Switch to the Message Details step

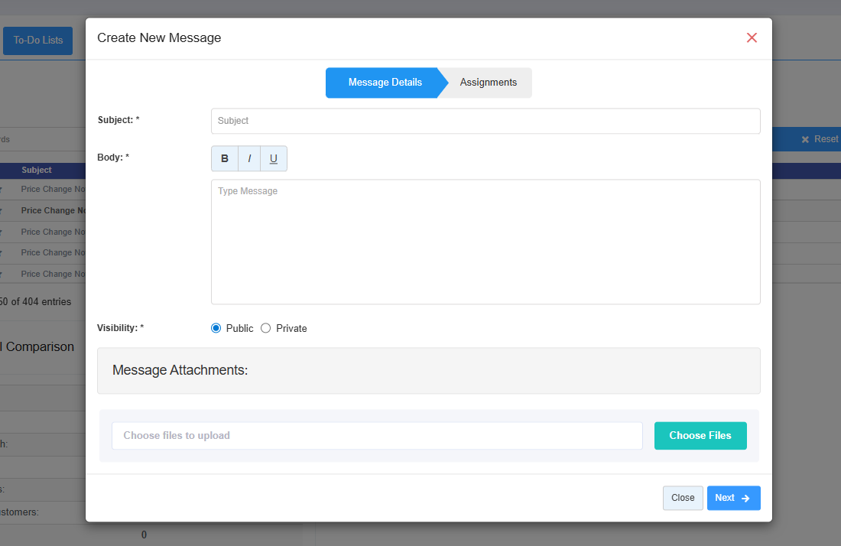point(385,83)
